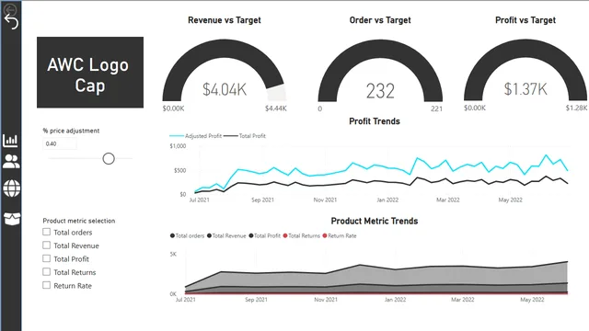Open the bar chart report page icon
589x331 pixels.
[x=10, y=141]
